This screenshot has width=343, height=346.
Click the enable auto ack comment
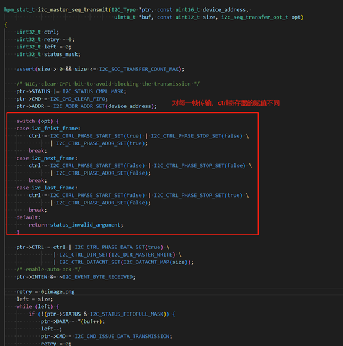click(x=48, y=270)
